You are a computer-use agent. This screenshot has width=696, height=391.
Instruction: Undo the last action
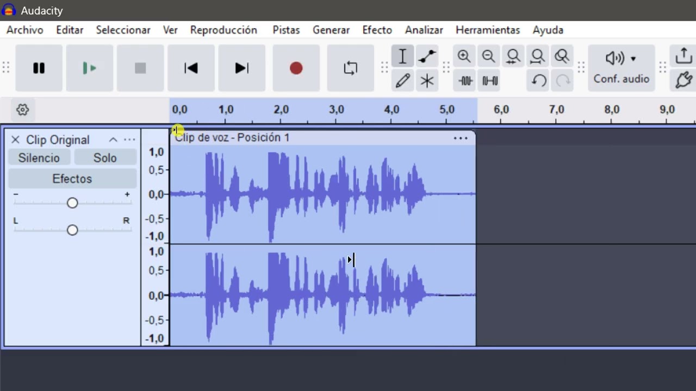tap(538, 81)
